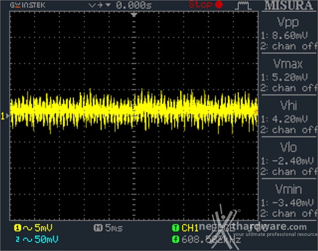
Task: Click the 5mV channel 1 scale
Action: (43, 228)
